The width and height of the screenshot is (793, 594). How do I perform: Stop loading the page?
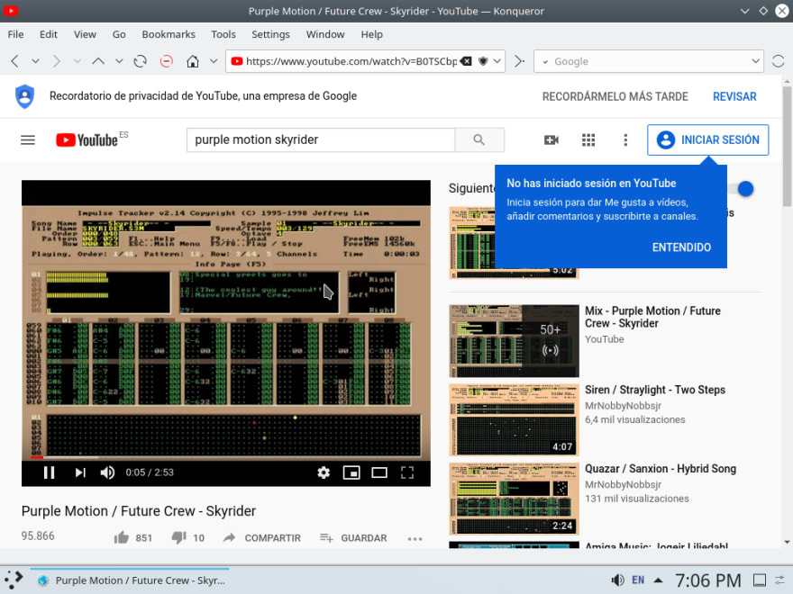coord(167,61)
